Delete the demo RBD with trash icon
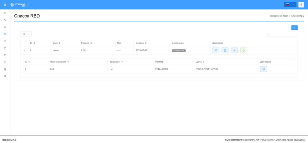 click(225, 50)
